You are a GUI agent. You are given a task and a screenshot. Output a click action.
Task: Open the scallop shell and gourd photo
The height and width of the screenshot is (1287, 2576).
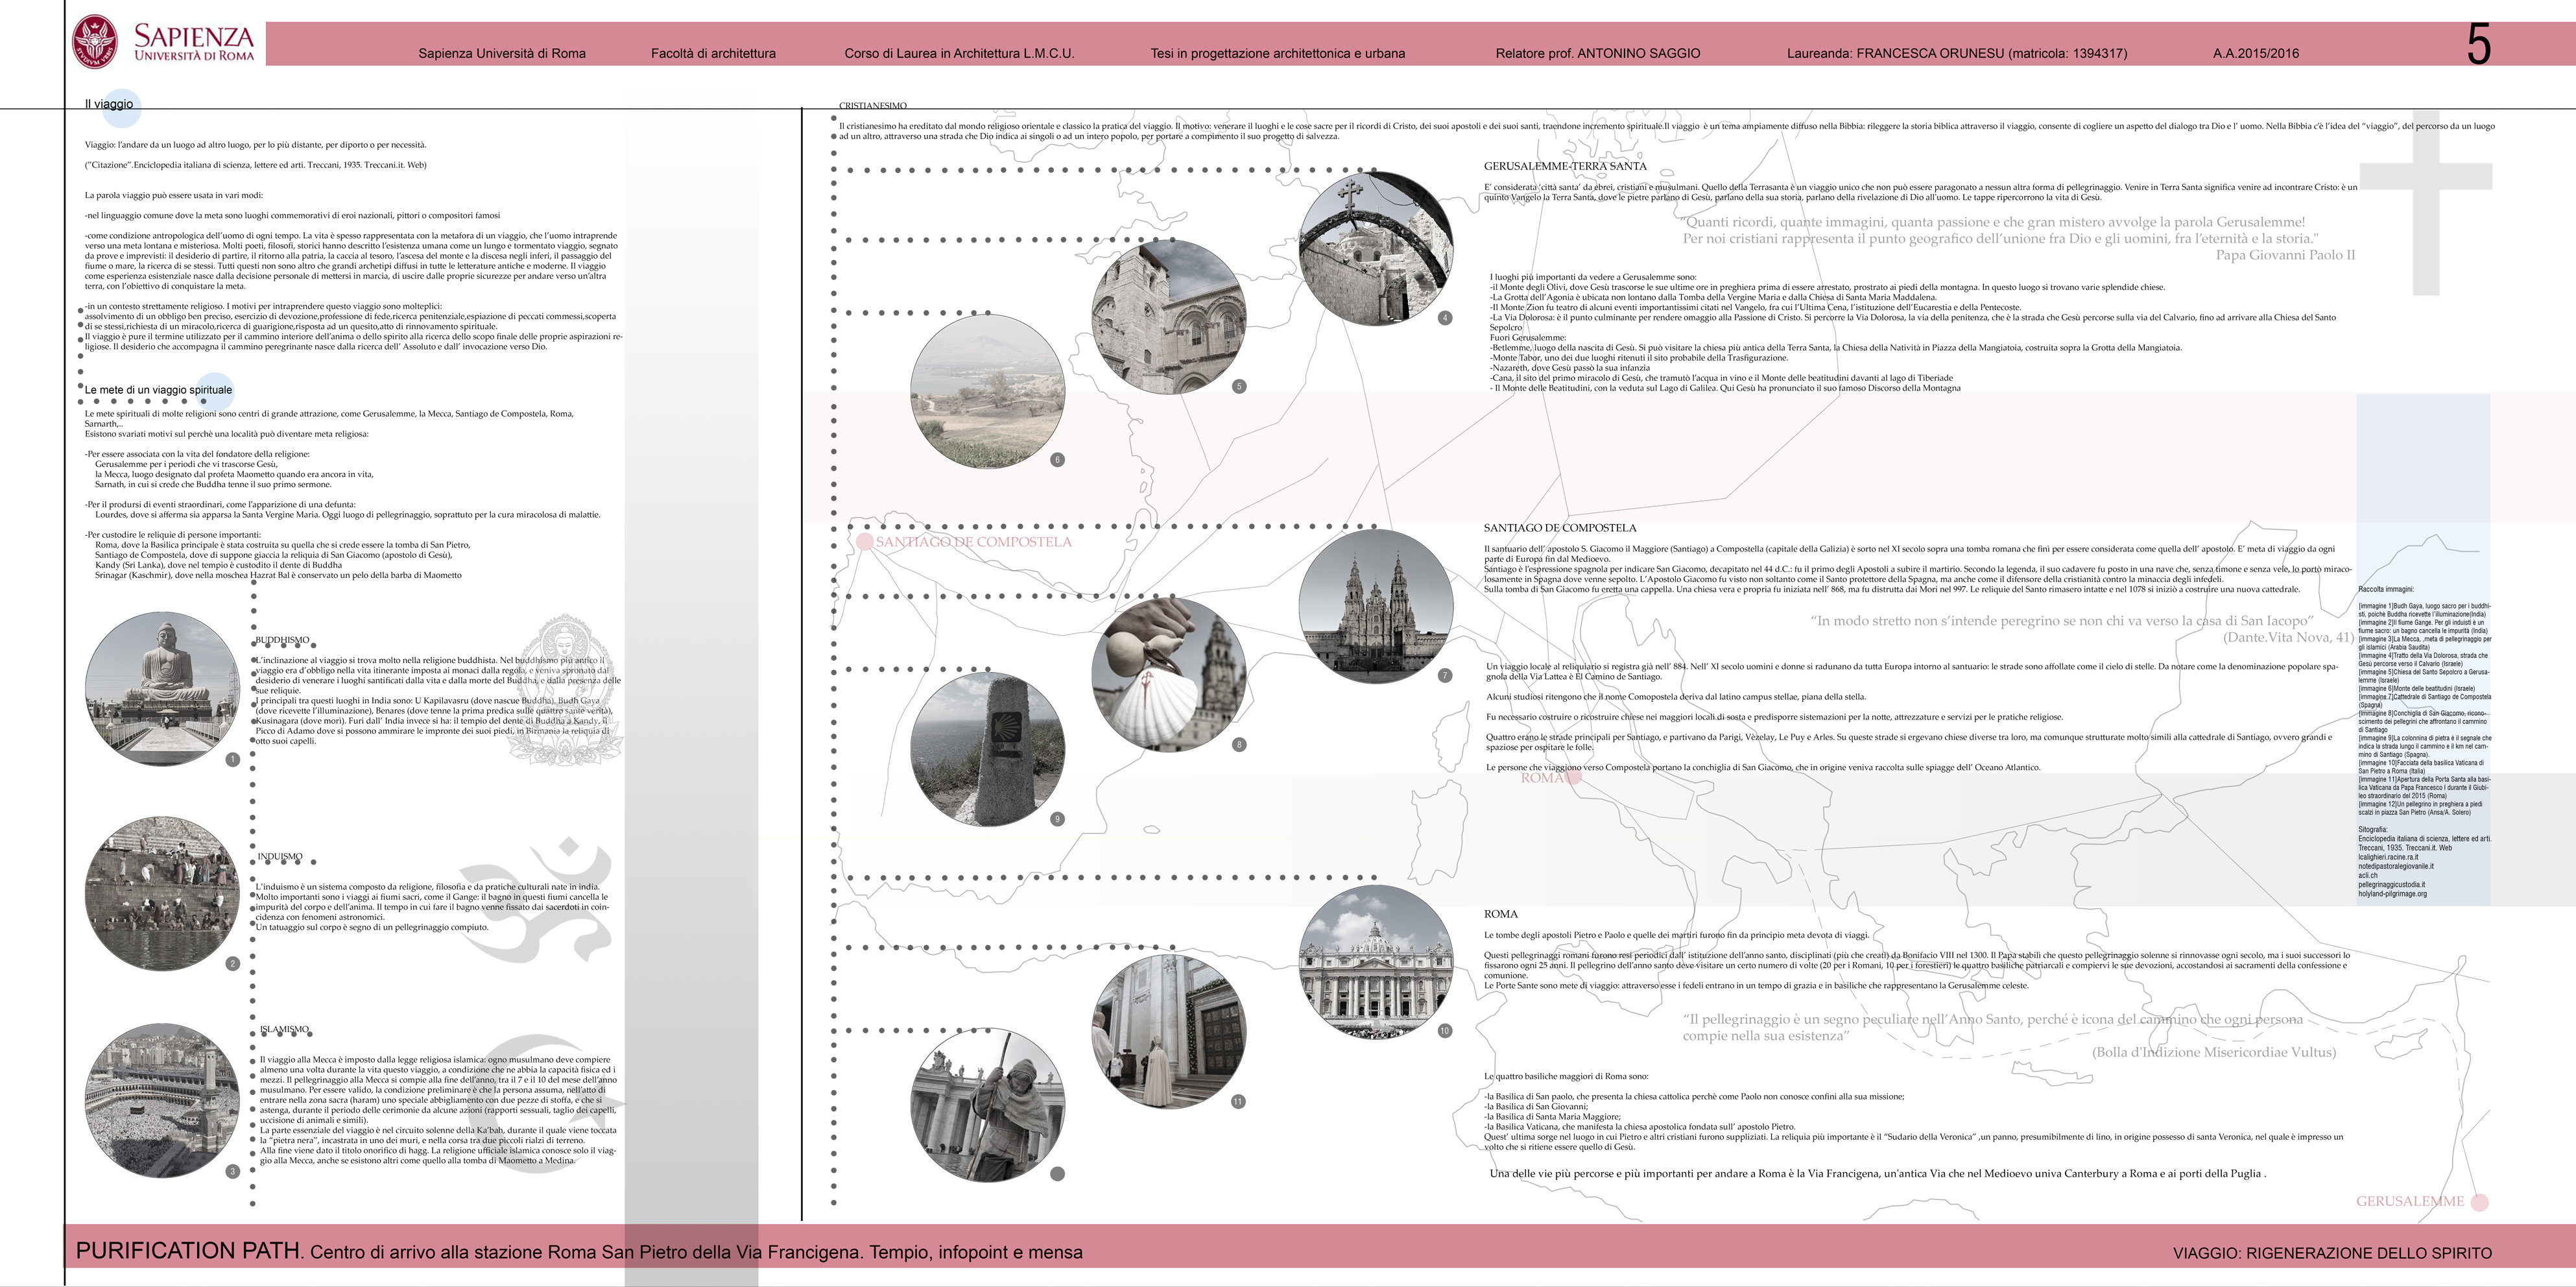coord(1168,675)
